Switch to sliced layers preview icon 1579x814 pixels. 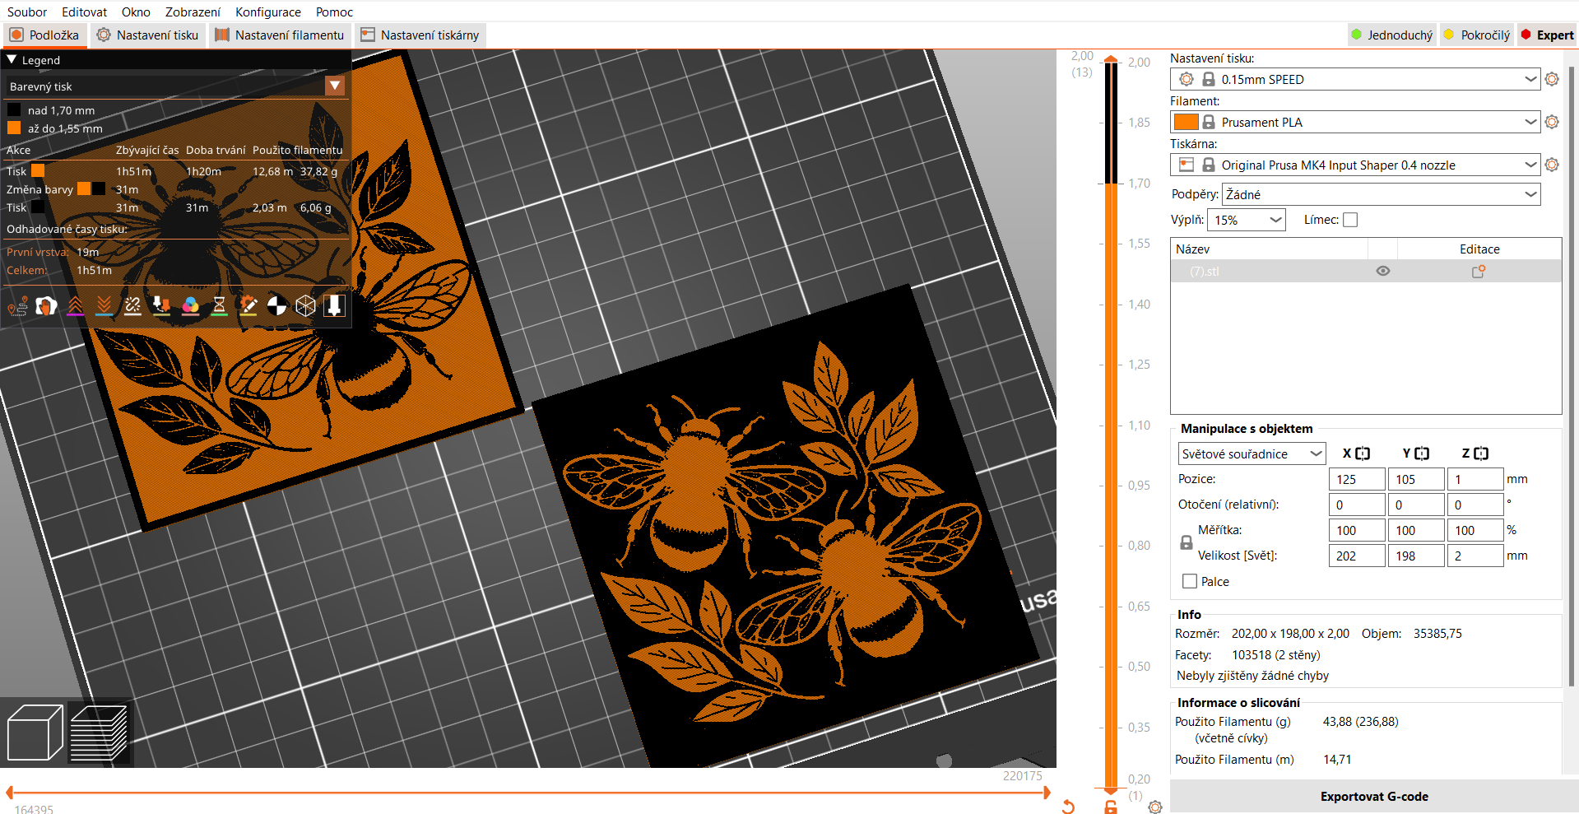(99, 733)
